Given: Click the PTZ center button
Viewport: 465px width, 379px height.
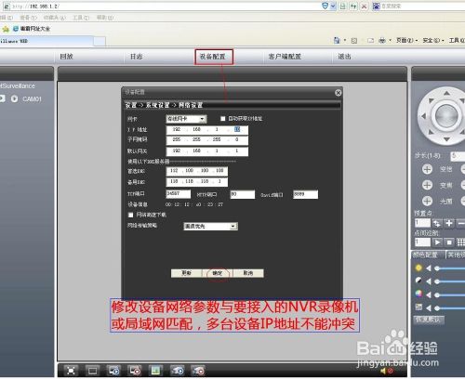Looking at the screenshot, I should tap(446, 115).
